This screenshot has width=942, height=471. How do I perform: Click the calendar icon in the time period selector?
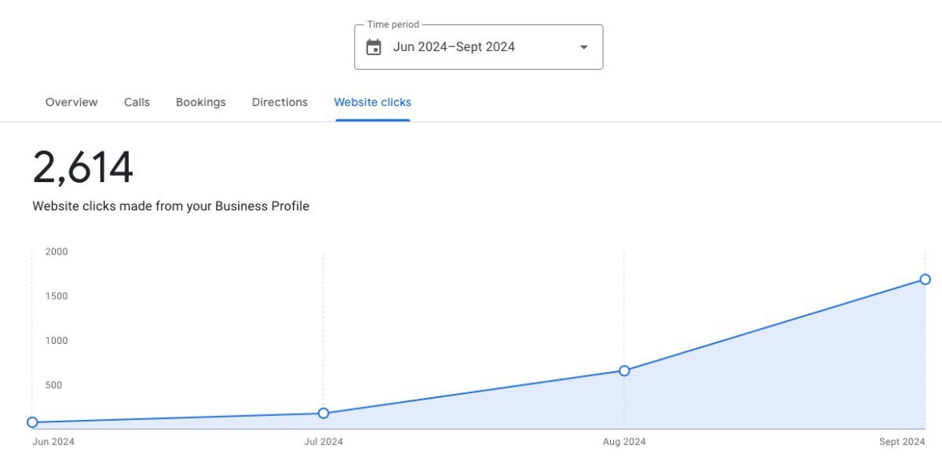[374, 46]
